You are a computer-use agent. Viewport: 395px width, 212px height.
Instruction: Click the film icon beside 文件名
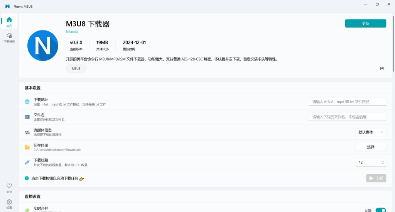pos(27,117)
